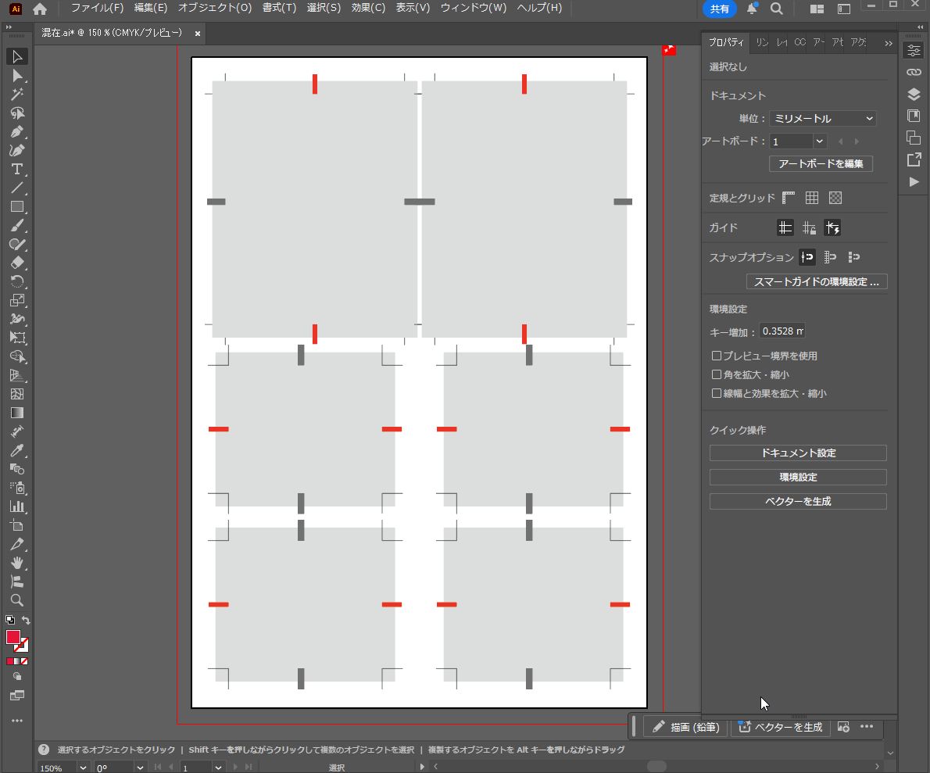Select the Pen tool

point(16,132)
